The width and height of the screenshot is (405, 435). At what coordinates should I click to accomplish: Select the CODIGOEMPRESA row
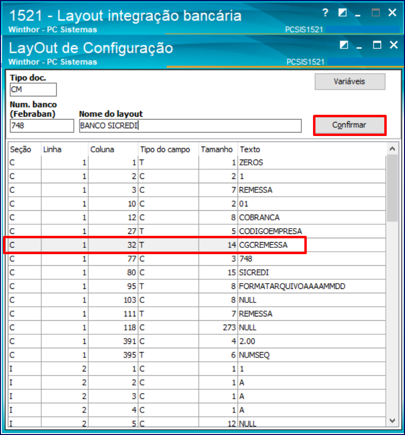(197, 231)
